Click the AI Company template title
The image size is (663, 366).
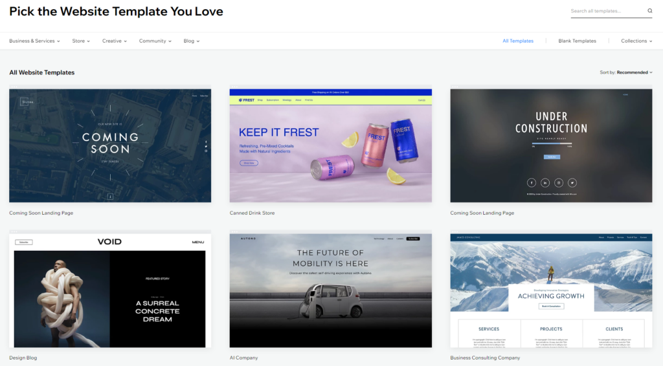(243, 358)
